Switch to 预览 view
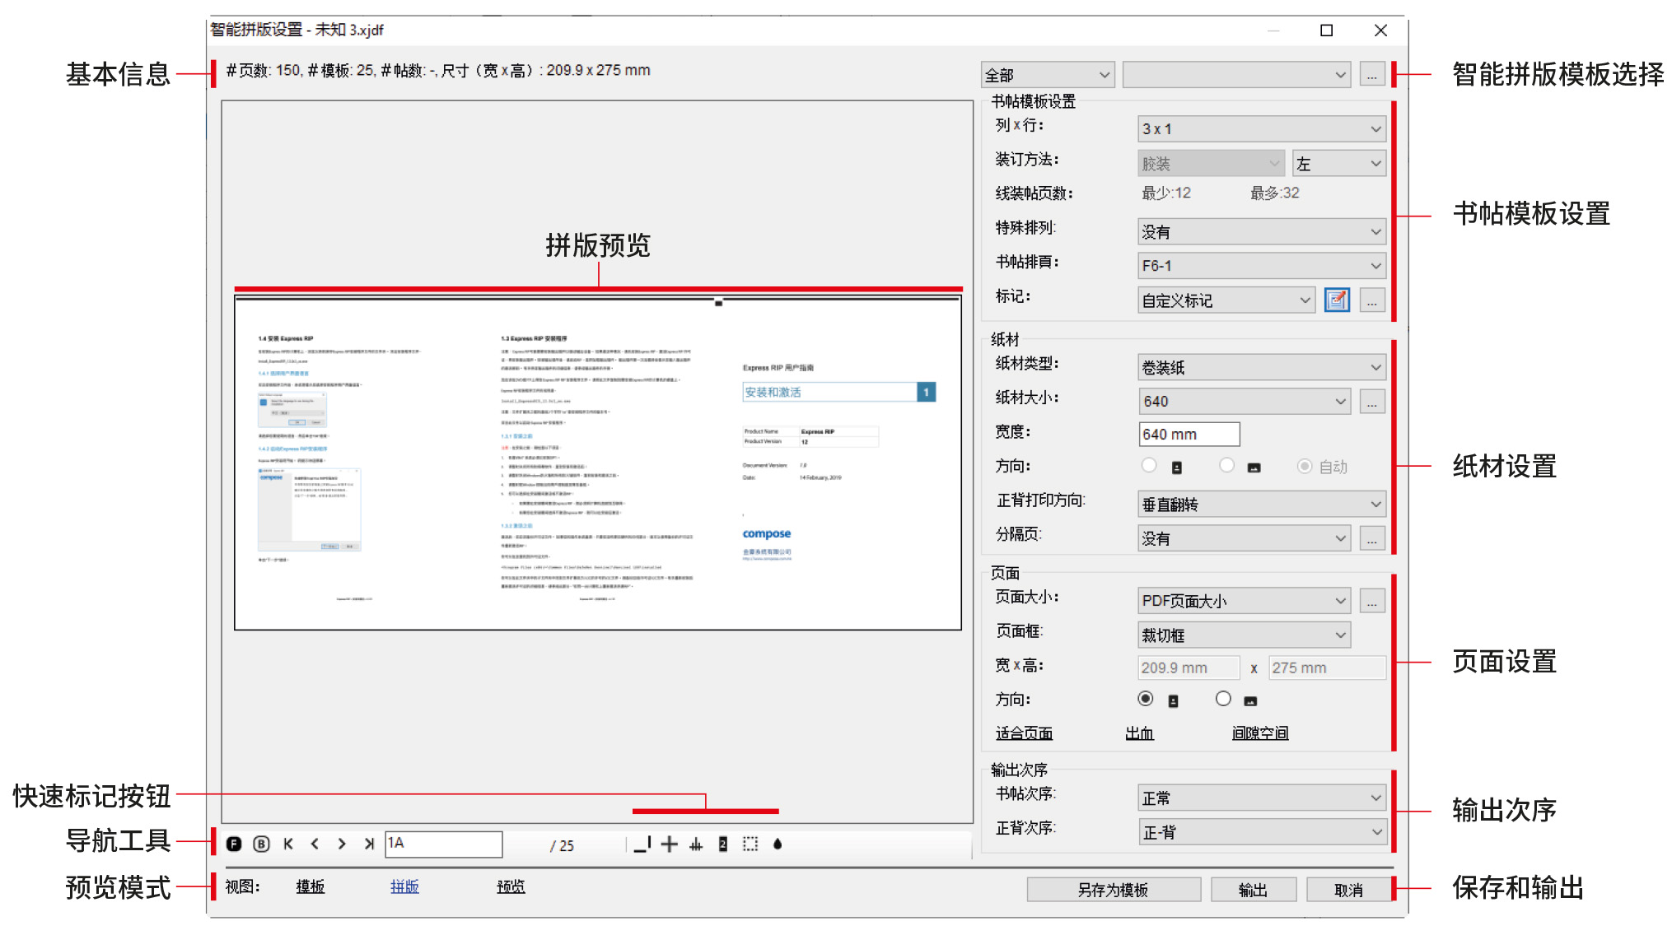This screenshot has width=1672, height=935. coord(511,886)
